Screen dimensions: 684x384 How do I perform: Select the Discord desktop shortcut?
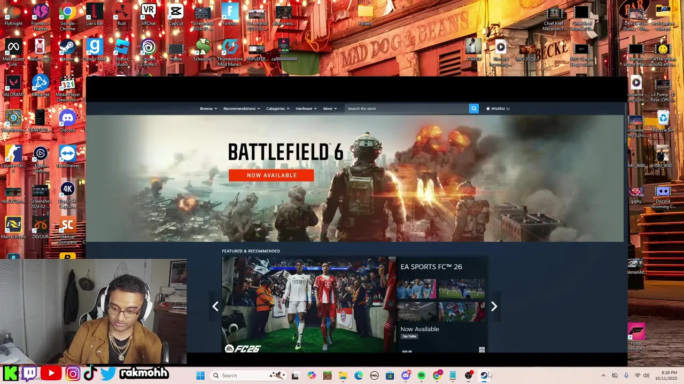[x=67, y=122]
